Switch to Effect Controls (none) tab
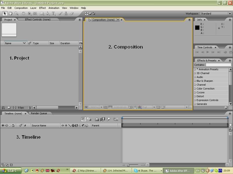Image resolution: width=233 pixels, height=174 pixels. [38, 19]
